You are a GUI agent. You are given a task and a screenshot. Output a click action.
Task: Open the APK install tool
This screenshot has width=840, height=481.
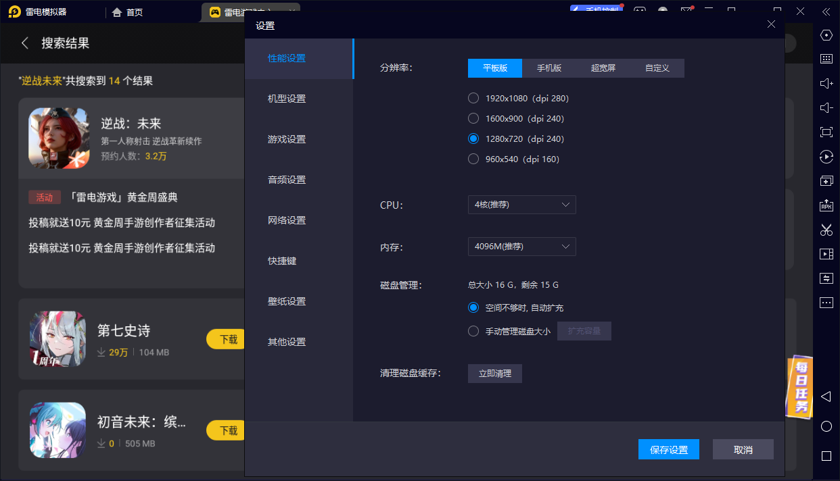[826, 205]
